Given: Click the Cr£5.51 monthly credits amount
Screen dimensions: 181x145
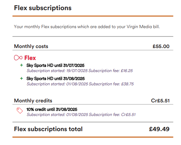Looking at the screenshot, I should [x=160, y=101].
